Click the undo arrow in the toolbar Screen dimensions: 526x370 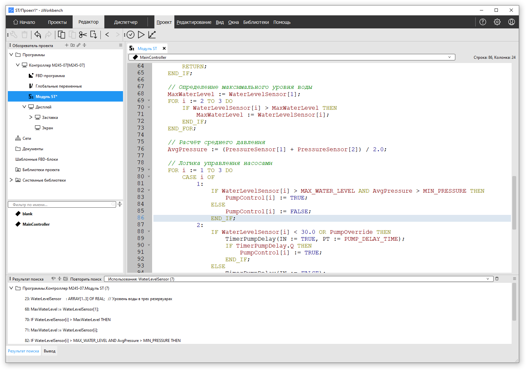pos(38,35)
